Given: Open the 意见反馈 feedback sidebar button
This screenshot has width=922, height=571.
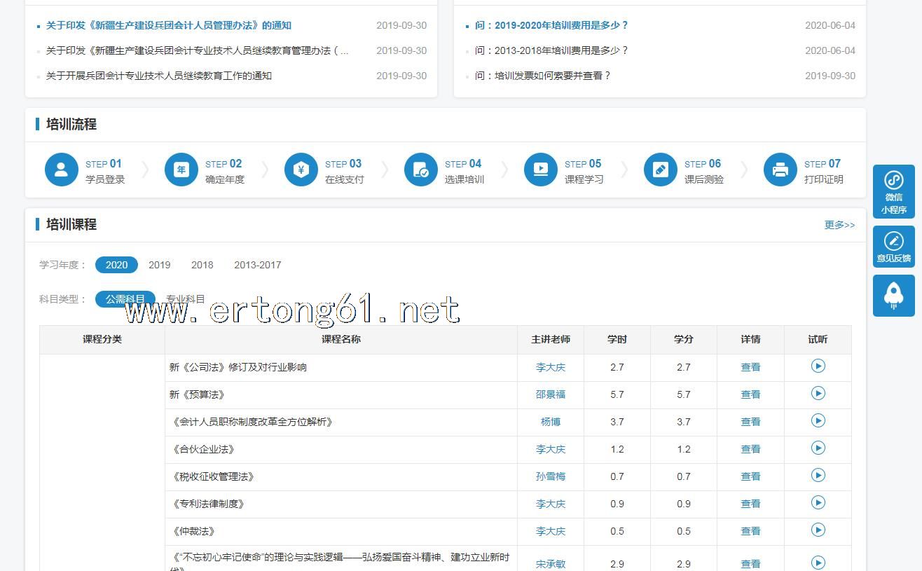Looking at the screenshot, I should 893,247.
